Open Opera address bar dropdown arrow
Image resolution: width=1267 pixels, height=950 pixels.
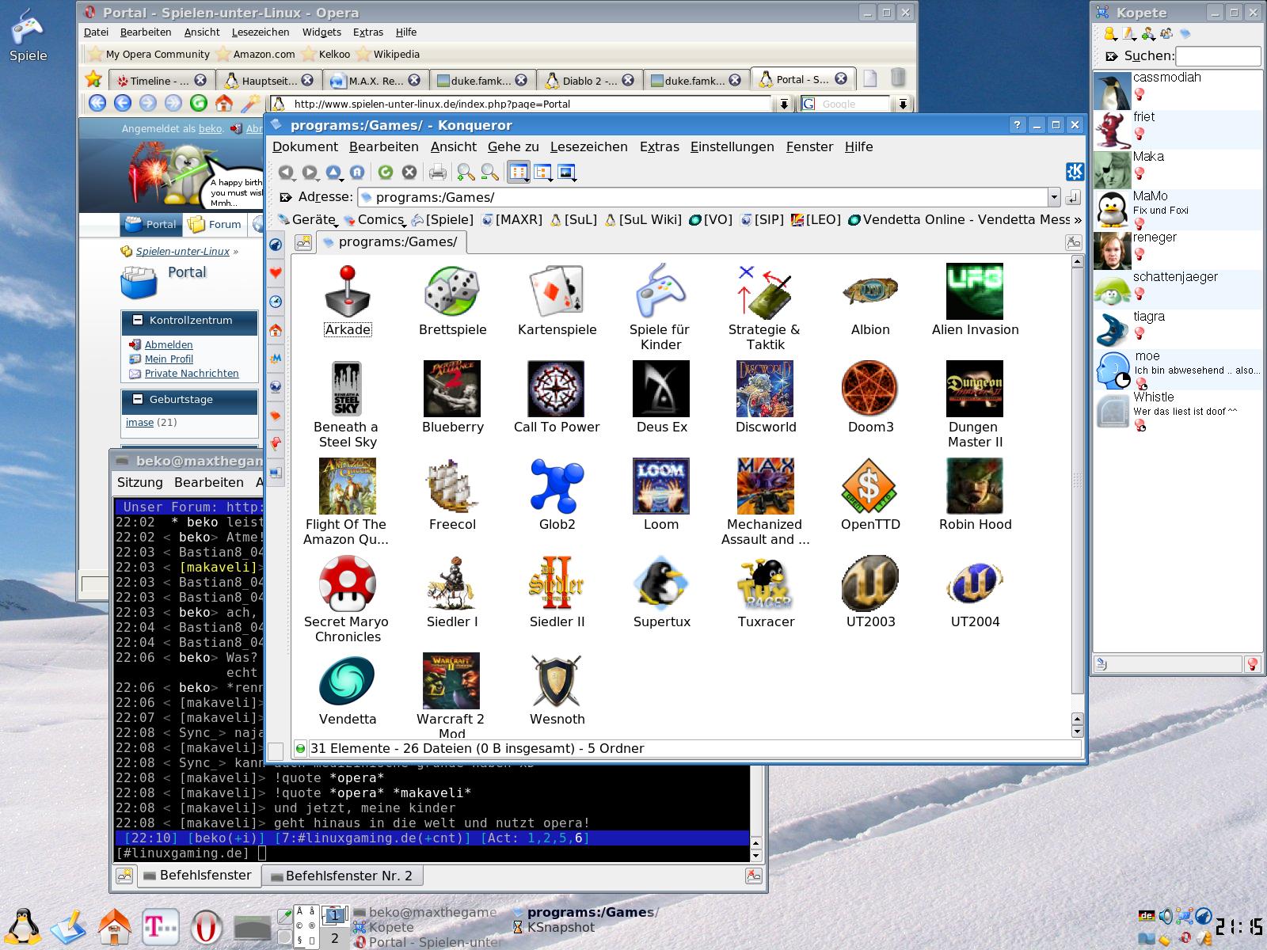(x=783, y=104)
